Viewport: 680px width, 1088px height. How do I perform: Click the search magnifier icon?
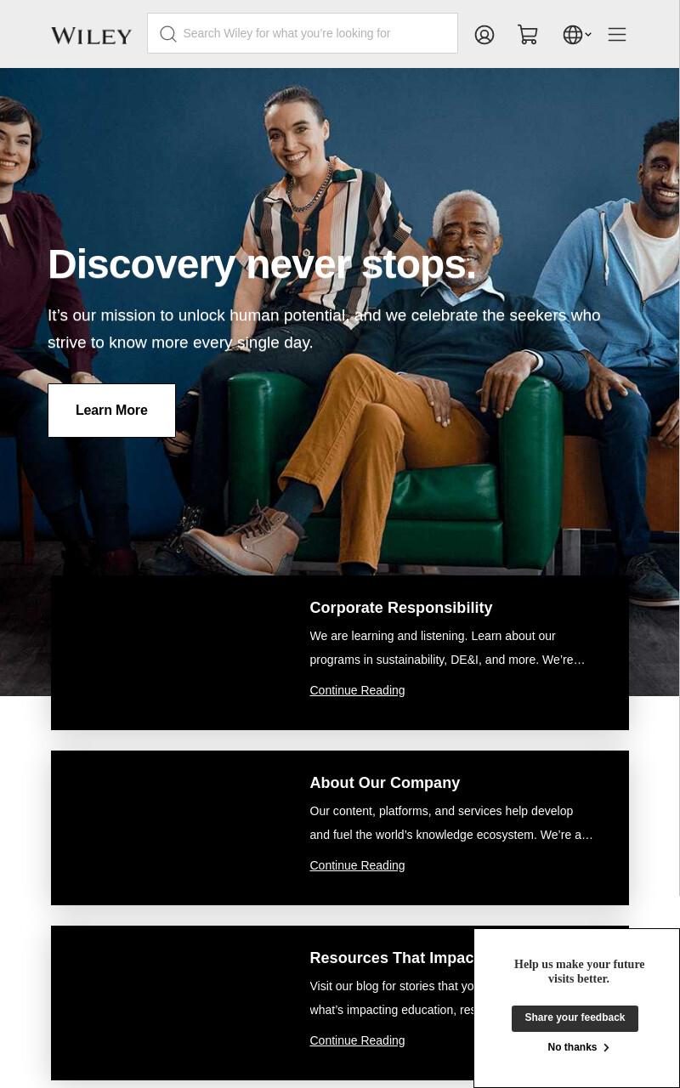(168, 33)
